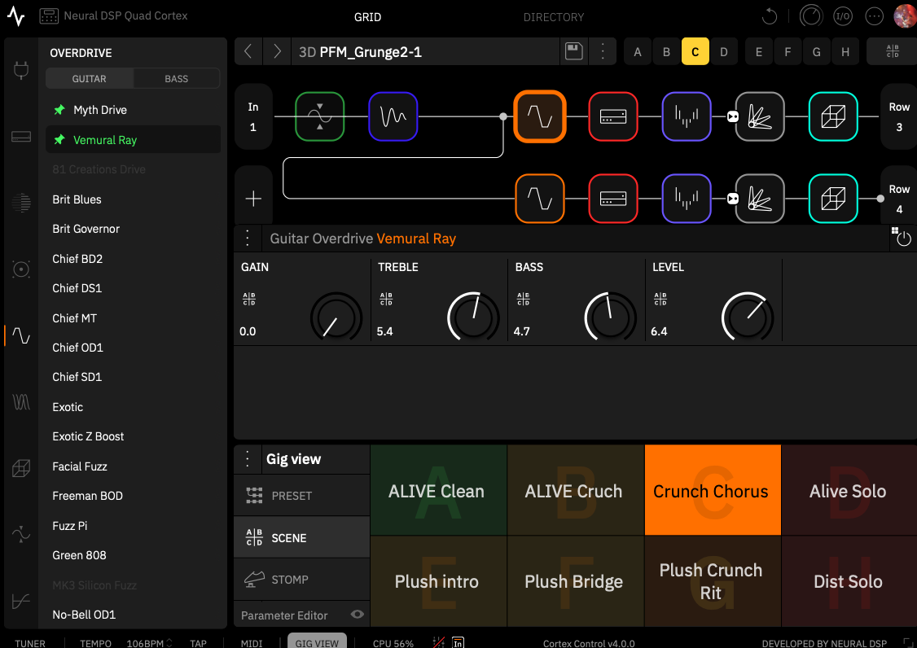Screen dimensions: 917x648
Task: Click the undo arrow icon in top bar
Action: [770, 16]
